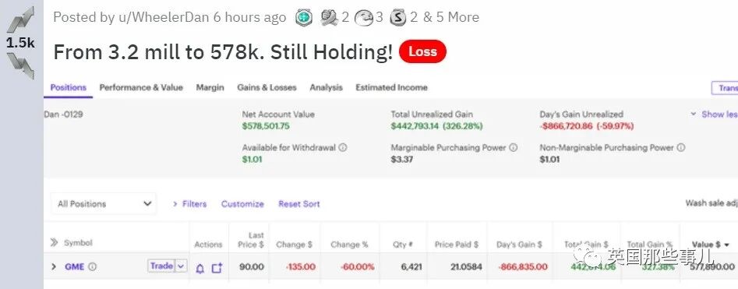Upvote the post with the up arrow
This screenshot has height=289, width=738.
pyautogui.click(x=21, y=19)
